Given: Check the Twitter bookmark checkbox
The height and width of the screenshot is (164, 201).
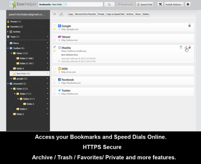Looking at the screenshot, I should 54,90.
